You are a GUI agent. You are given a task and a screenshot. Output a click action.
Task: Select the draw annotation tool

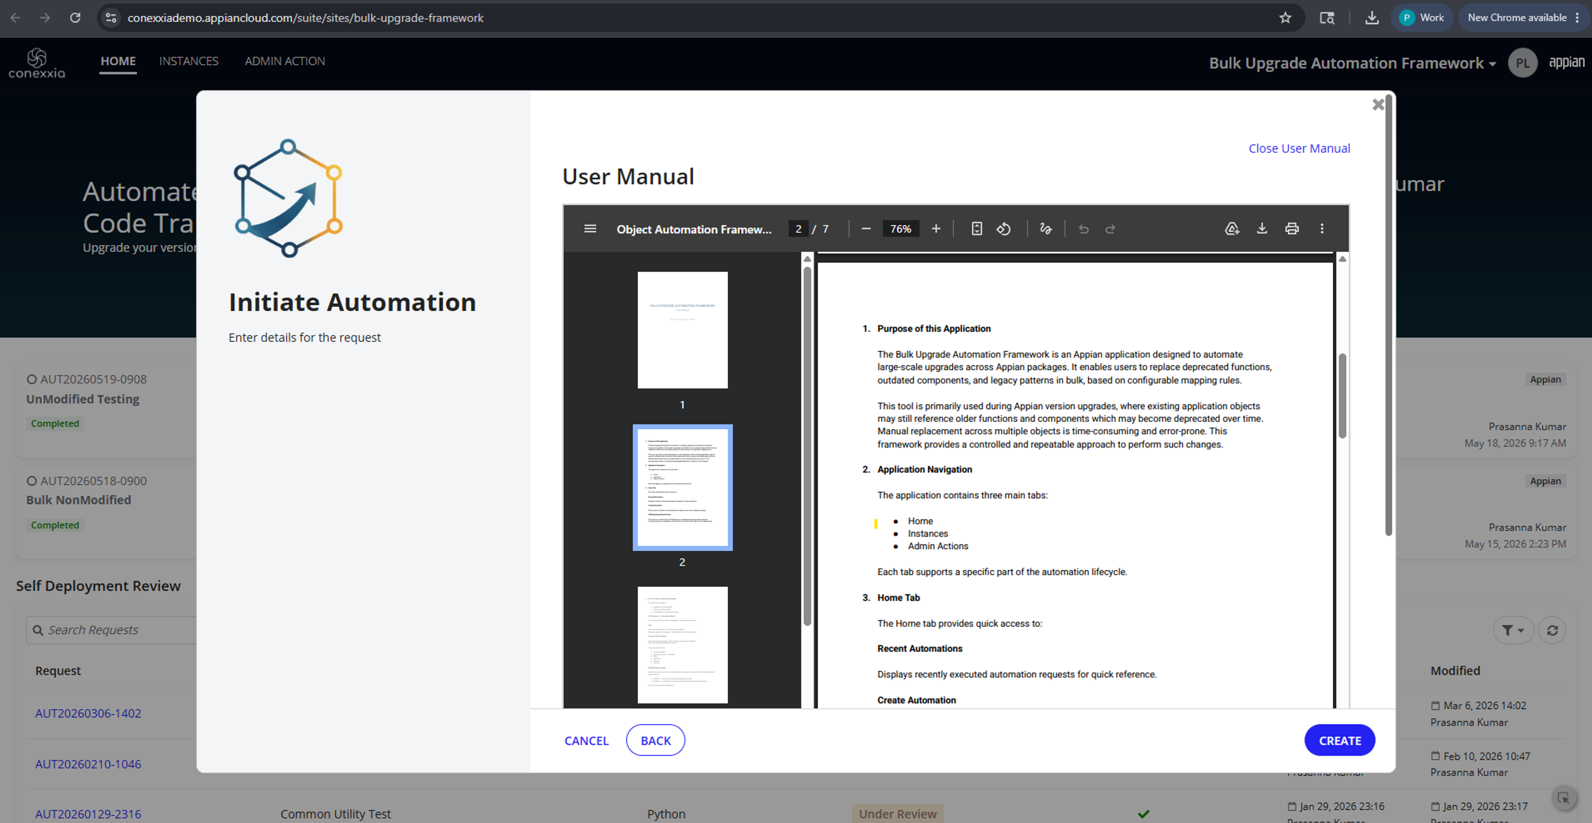[x=1046, y=229]
